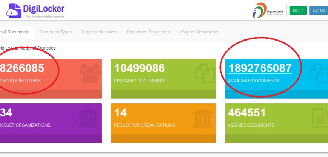Screen dimensions: 328x157
Task: Click the eSIGNED DOCUMENTS label
Action: tap(251, 125)
